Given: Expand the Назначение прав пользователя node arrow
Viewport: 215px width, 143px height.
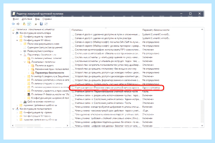Looking at the screenshot, I should (29, 69).
